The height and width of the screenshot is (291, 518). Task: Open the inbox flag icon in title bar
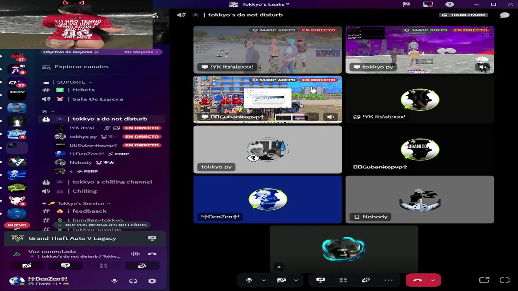pyautogui.click(x=407, y=4)
